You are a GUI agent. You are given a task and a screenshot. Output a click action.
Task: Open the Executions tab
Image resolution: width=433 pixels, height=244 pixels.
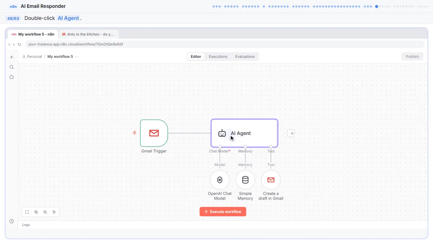218,57
